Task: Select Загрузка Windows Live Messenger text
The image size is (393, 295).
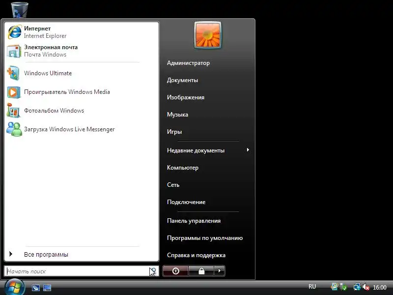Action: [69, 129]
